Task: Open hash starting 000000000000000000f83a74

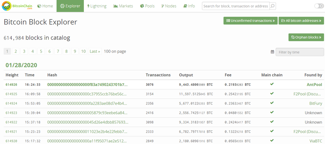Action: (87, 85)
